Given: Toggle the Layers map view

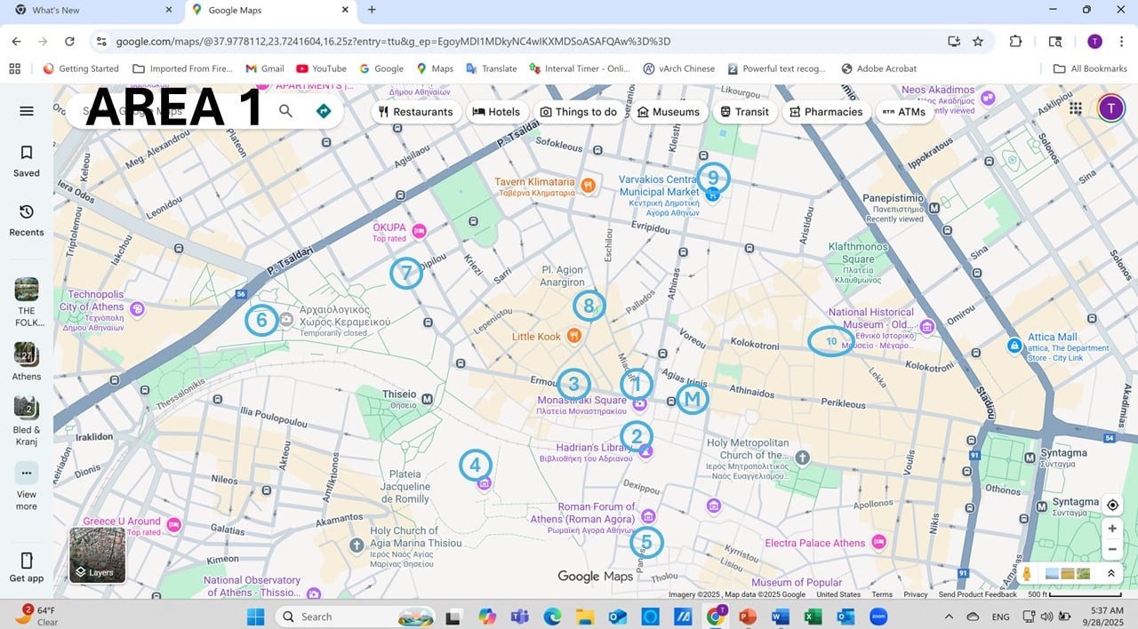Looking at the screenshot, I should point(98,555).
